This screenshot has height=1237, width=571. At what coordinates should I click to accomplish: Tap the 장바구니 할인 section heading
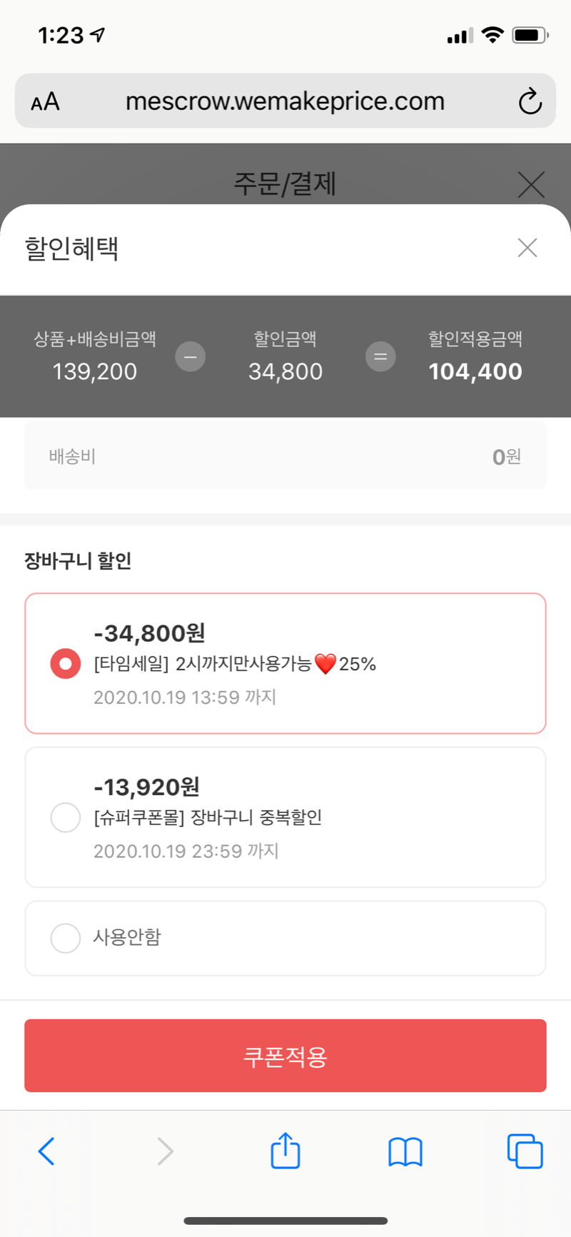(78, 561)
